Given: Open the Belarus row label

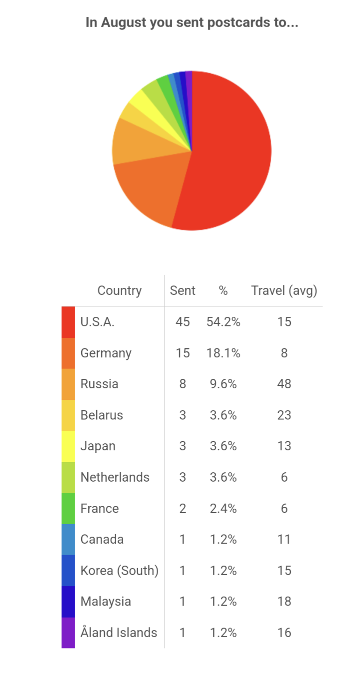Looking at the screenshot, I should 102,415.
